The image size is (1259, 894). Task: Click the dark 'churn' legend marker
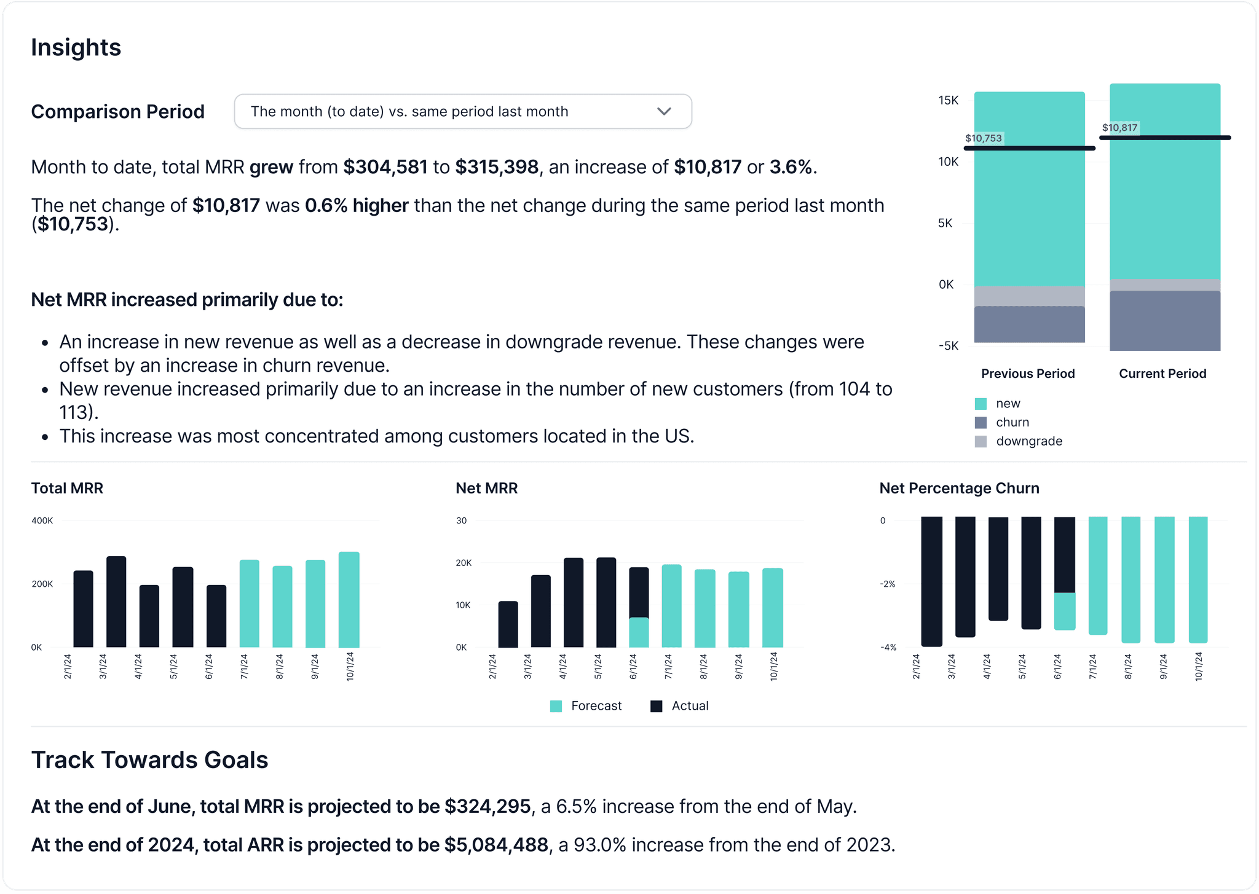981,422
